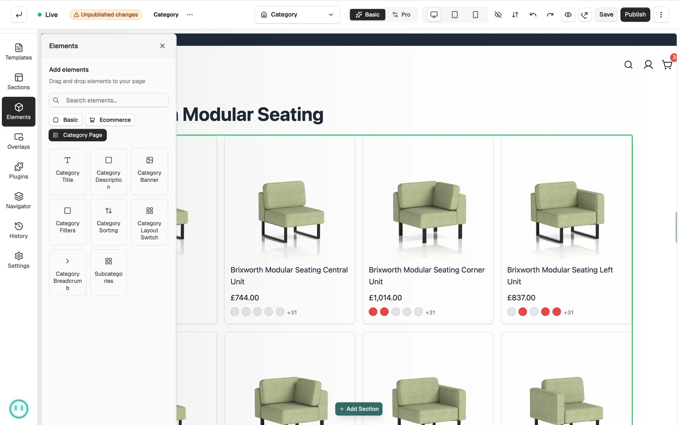Open the Plugins sidebar panel

pos(19,171)
